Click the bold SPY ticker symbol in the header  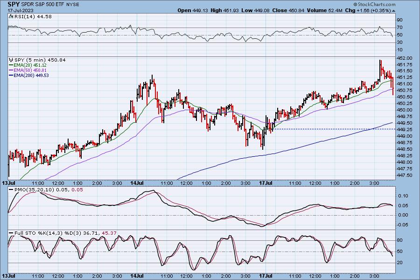pyautogui.click(x=14, y=4)
